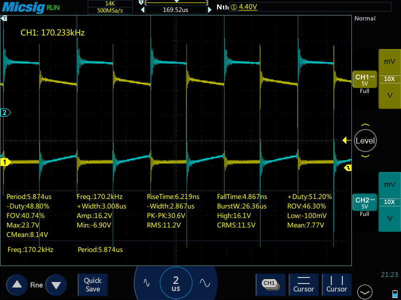Viewport: 401px width, 300px height.
Task: Tap the FallTime:4.867ns measurement
Action: point(242,196)
